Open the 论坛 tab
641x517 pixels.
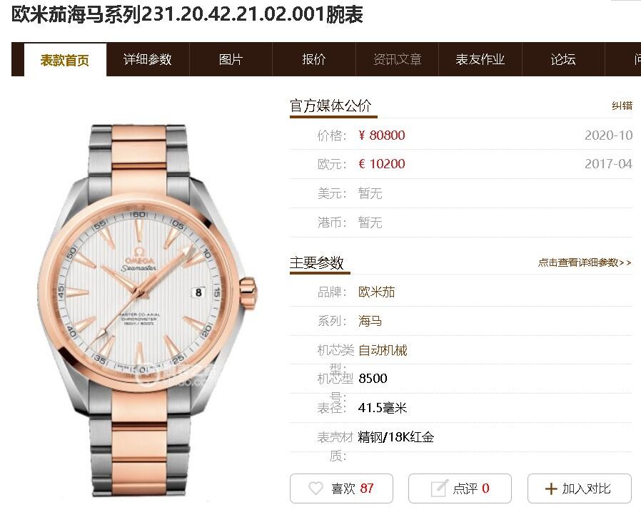point(563,60)
